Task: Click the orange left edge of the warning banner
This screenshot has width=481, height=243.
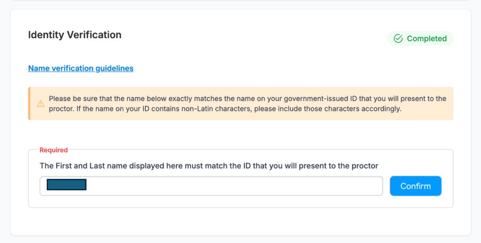Action: click(x=29, y=103)
